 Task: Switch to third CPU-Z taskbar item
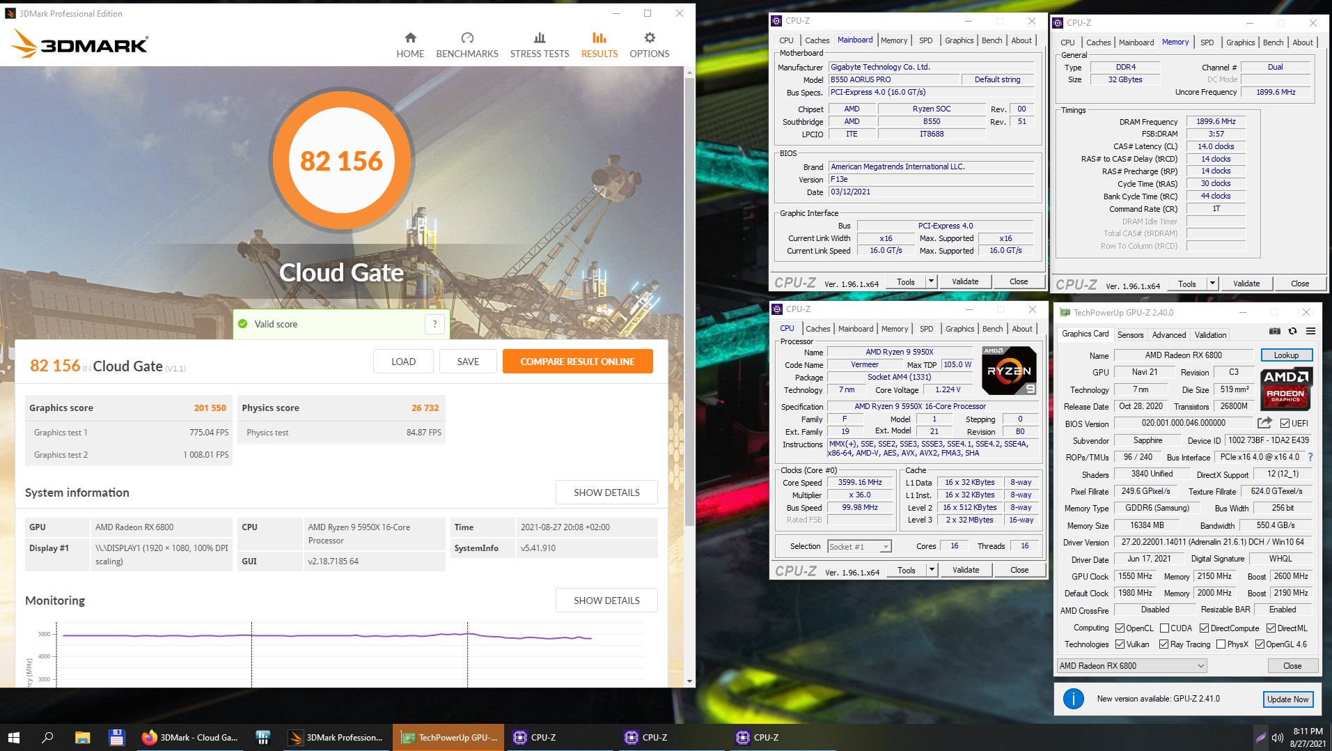click(783, 737)
